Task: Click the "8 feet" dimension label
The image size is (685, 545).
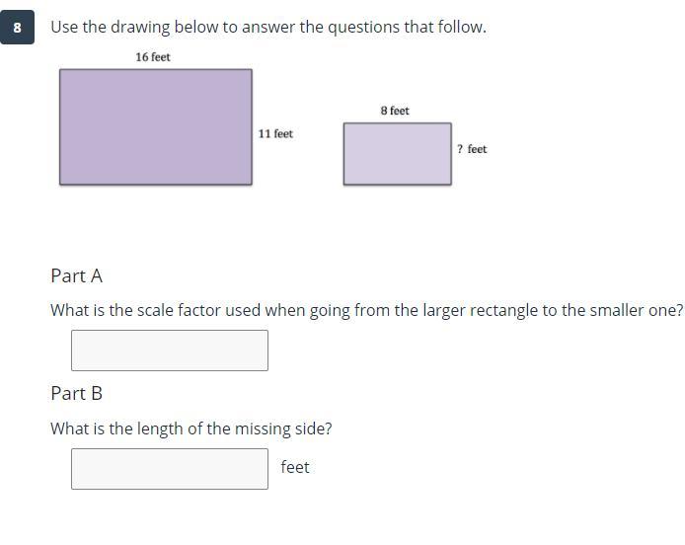Action: [x=395, y=111]
